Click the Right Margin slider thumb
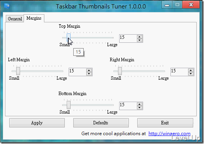Screen dimensions: 204x144 coord(120,71)
